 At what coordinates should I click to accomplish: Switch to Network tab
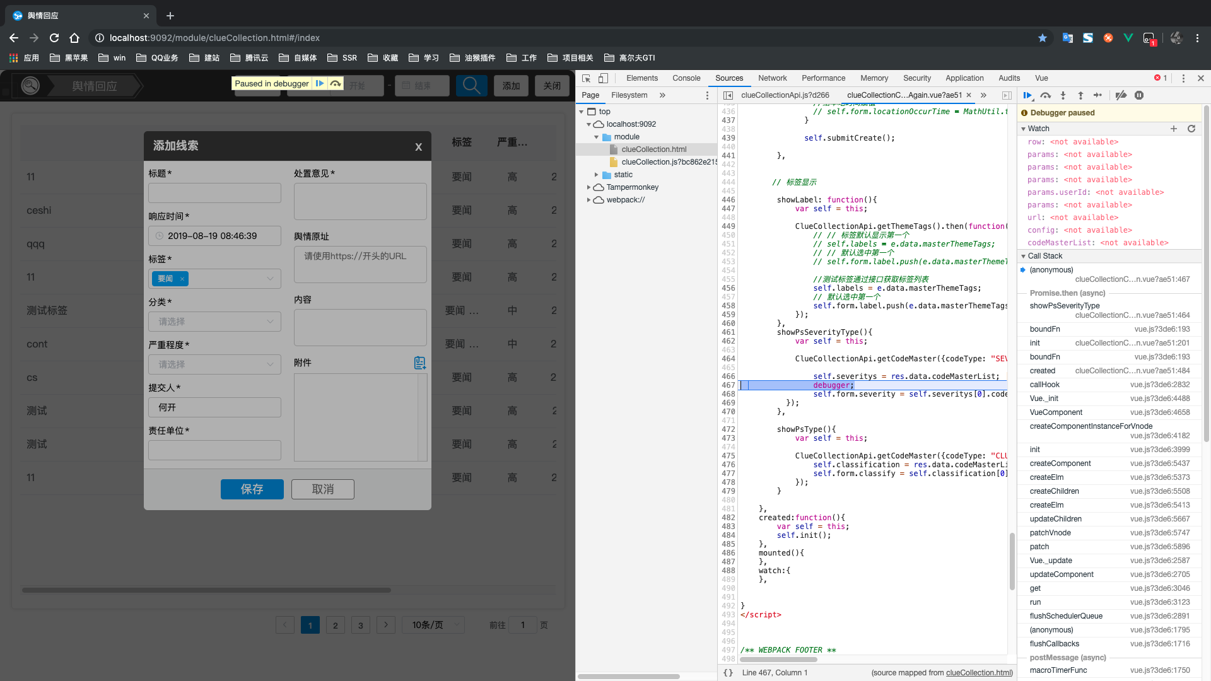coord(773,78)
